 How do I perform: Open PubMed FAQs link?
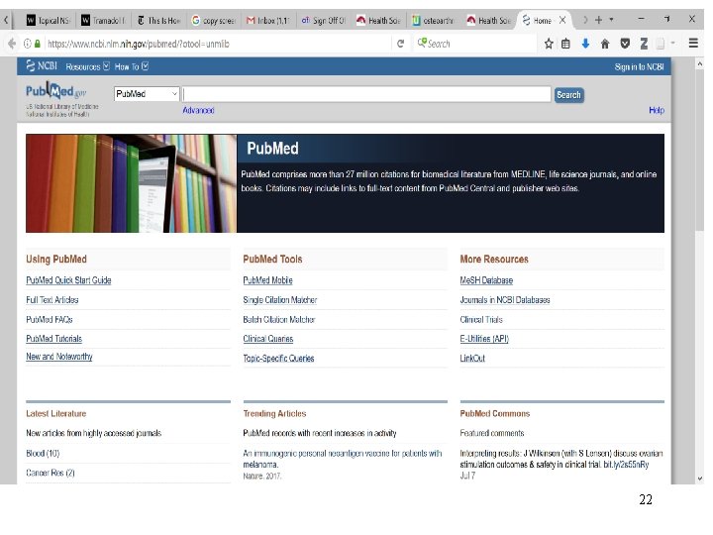pos(50,319)
